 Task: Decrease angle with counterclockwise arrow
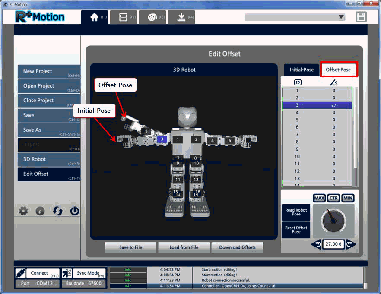(x=316, y=244)
